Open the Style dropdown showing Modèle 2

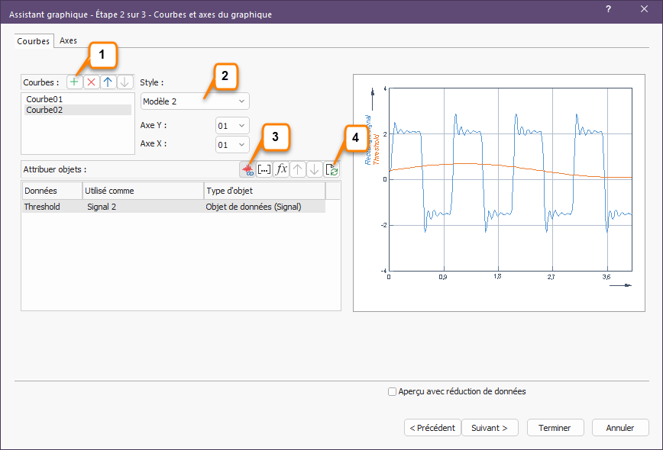(x=195, y=101)
